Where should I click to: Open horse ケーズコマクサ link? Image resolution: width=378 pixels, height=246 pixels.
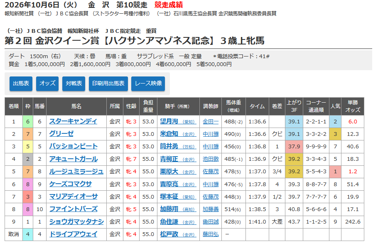pyautogui.click(x=70, y=184)
